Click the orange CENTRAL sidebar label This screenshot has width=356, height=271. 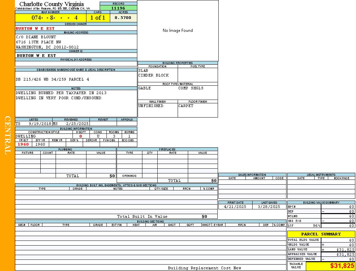(7, 135)
